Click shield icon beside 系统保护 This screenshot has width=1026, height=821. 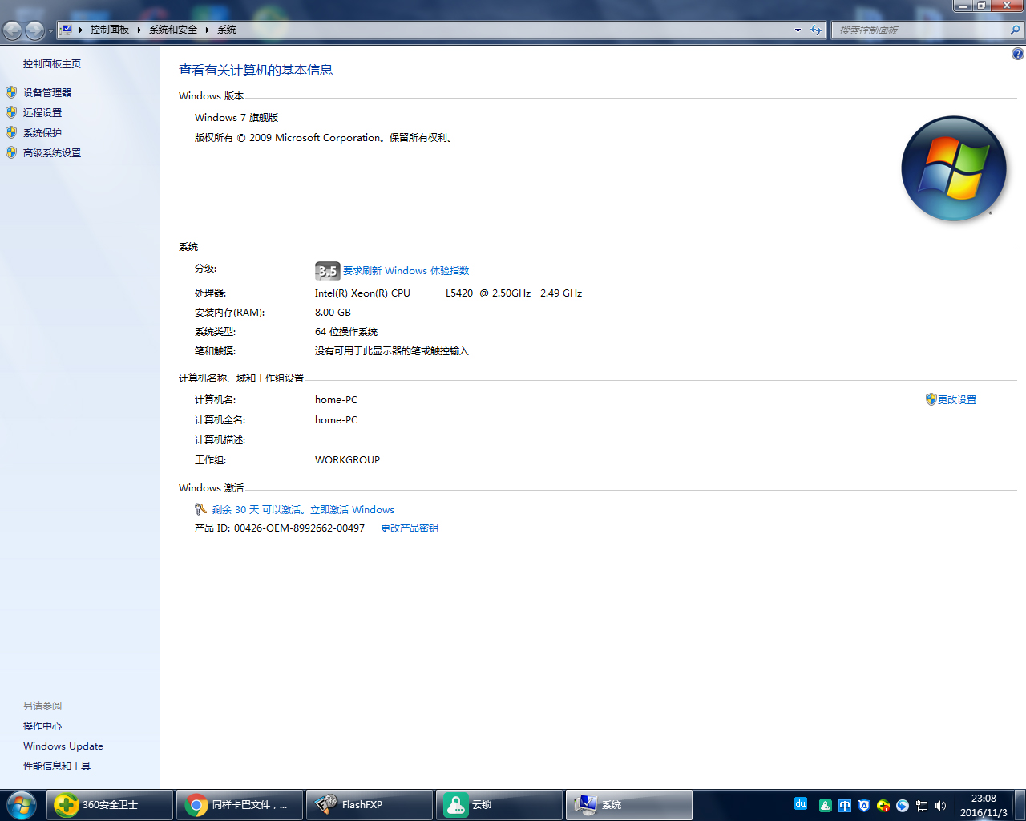click(11, 132)
